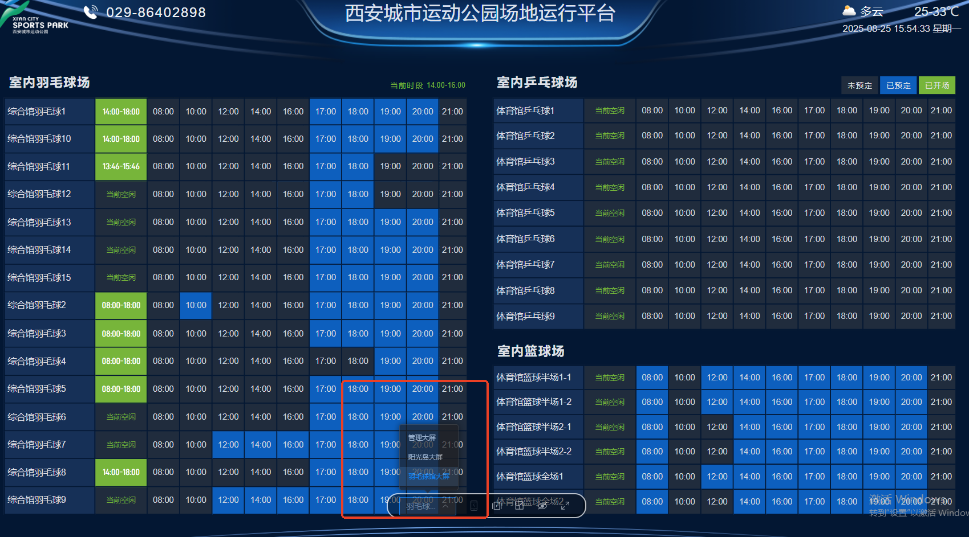Choose 羽毛球馆大屏 in the popup list
The image size is (969, 537).
point(428,476)
